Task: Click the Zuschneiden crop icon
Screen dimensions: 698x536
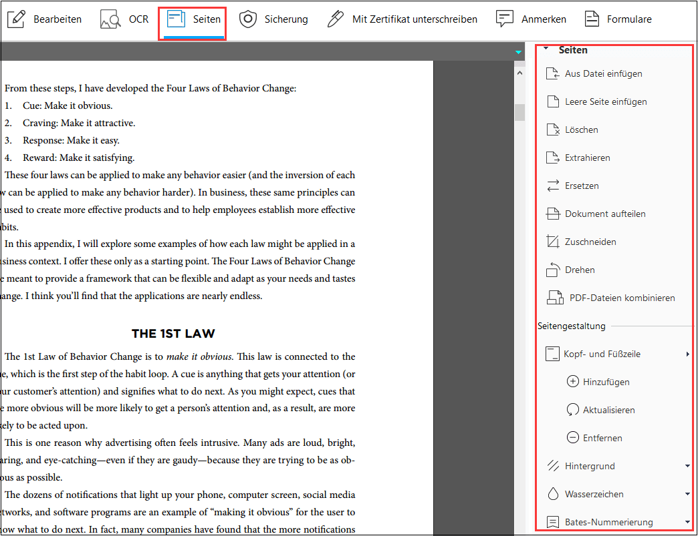Action: pyautogui.click(x=553, y=242)
